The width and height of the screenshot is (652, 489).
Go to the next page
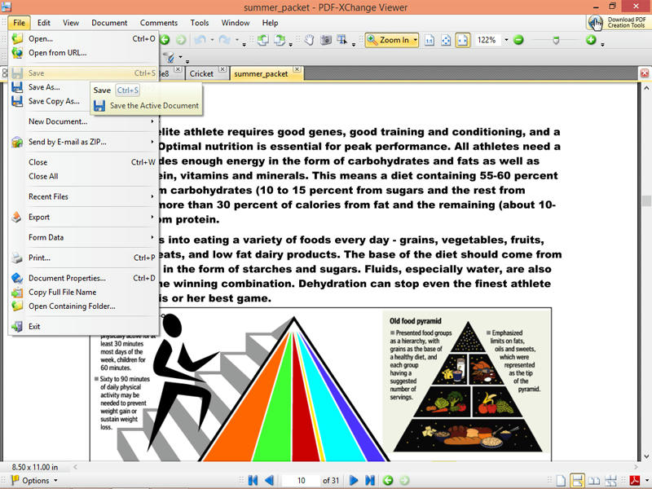(x=354, y=480)
